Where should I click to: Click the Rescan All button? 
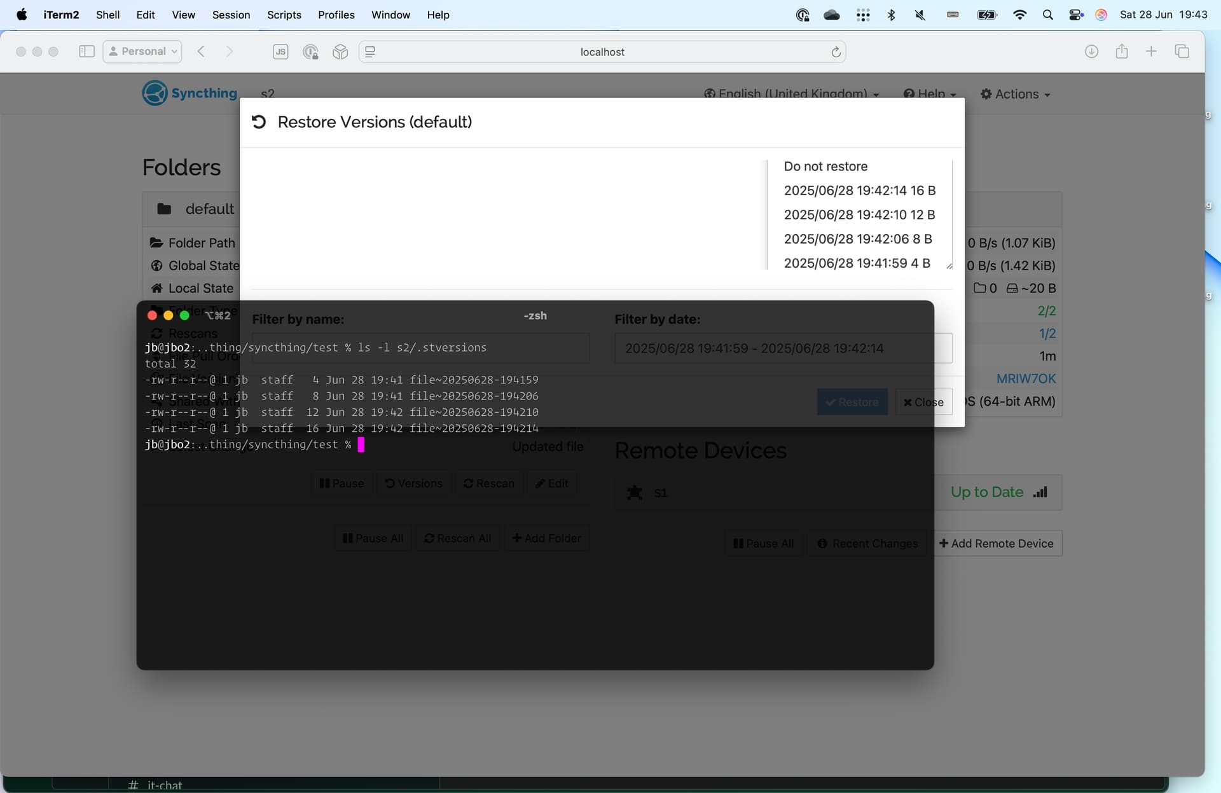457,538
